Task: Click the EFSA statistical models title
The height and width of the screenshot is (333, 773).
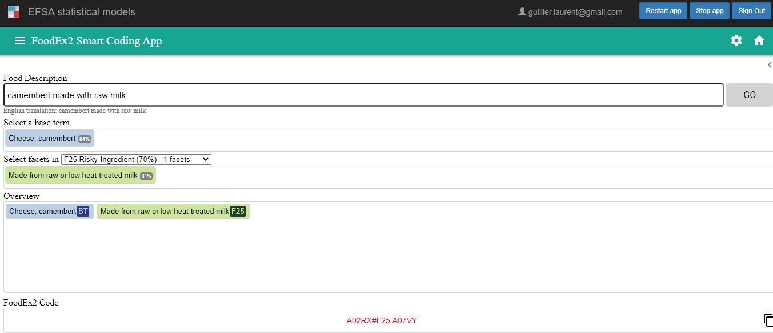Action: click(82, 11)
